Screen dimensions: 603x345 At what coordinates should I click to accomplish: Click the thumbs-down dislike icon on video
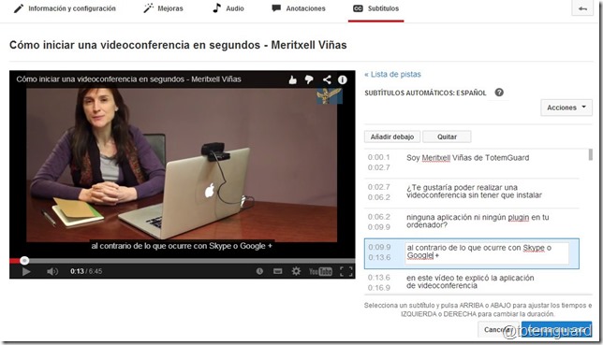click(x=309, y=79)
